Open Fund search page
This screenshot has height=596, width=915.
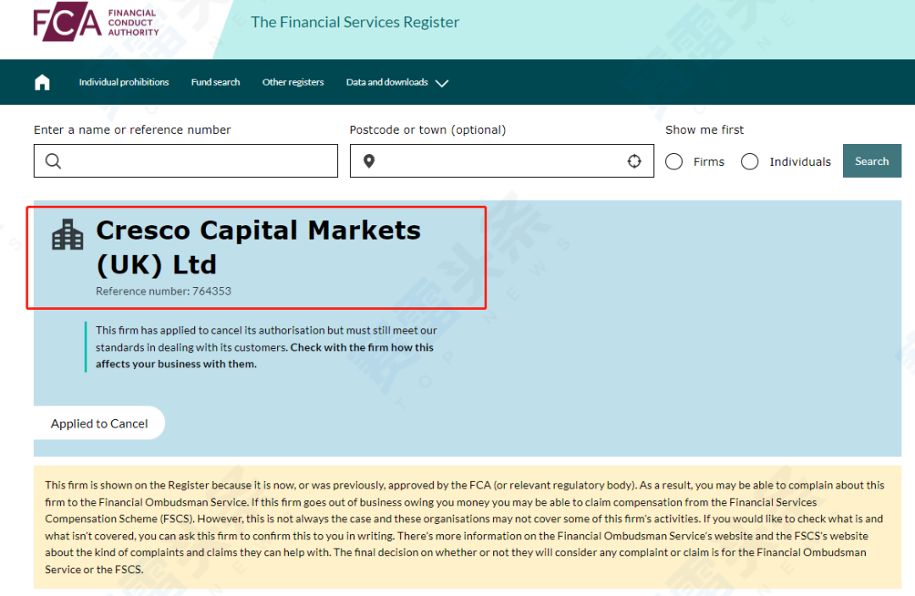click(x=215, y=82)
